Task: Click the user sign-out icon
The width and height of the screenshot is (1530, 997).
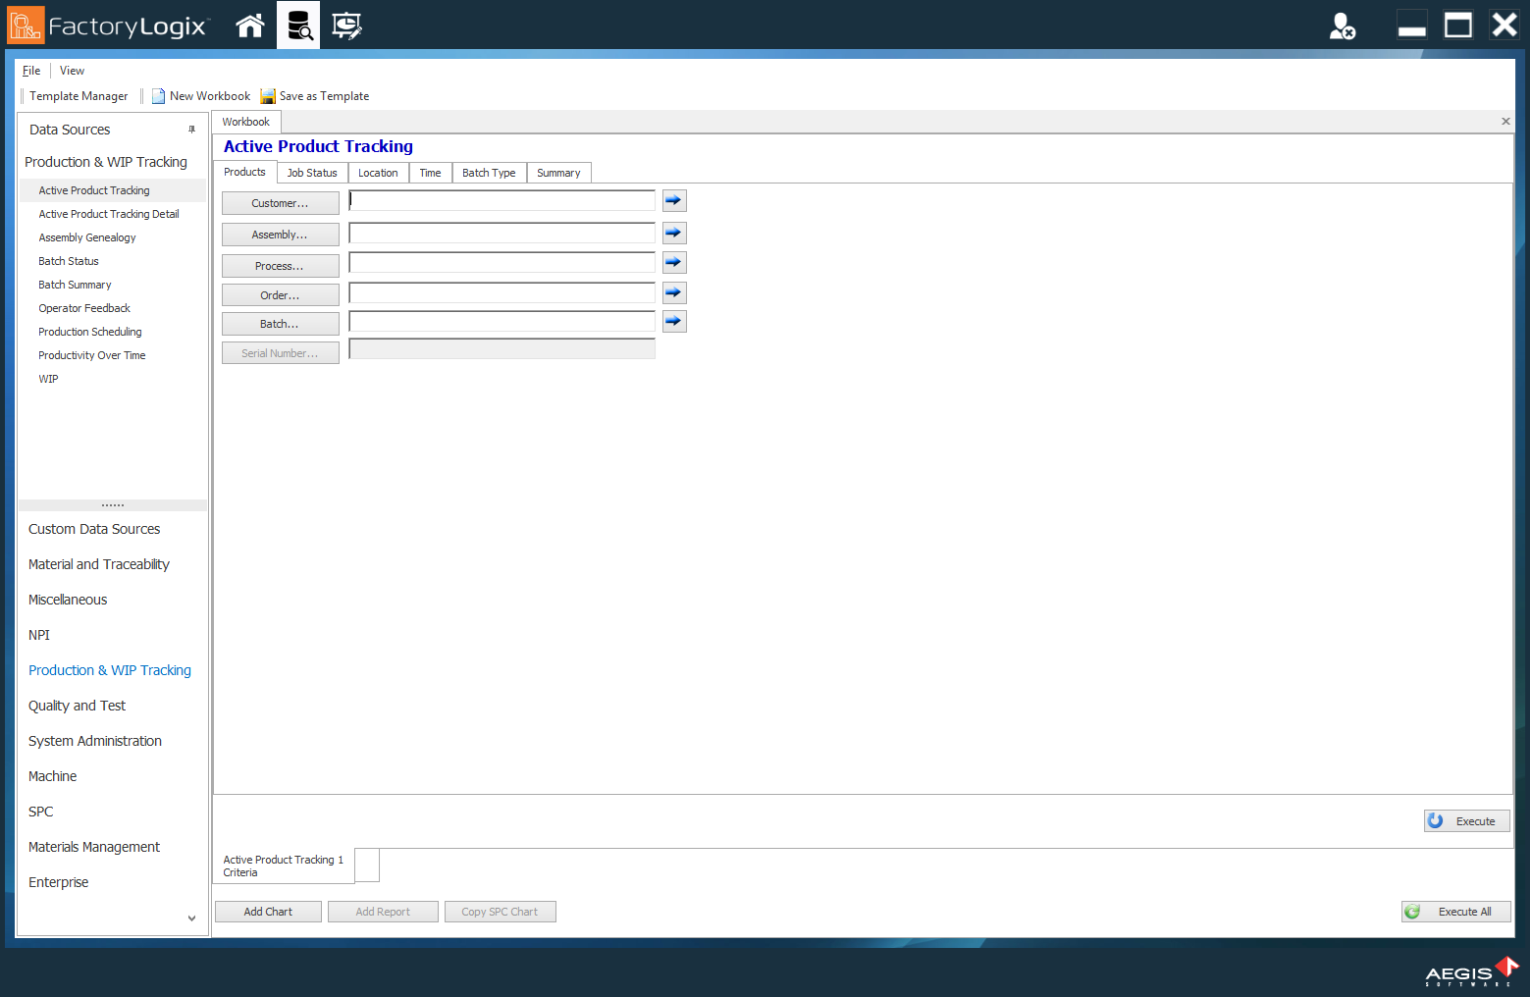Action: coord(1343,26)
